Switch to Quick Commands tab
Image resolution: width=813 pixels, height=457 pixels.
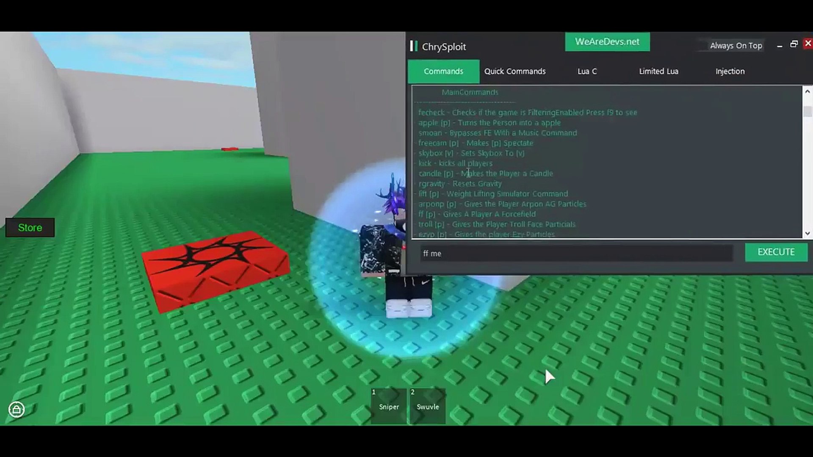coord(514,71)
